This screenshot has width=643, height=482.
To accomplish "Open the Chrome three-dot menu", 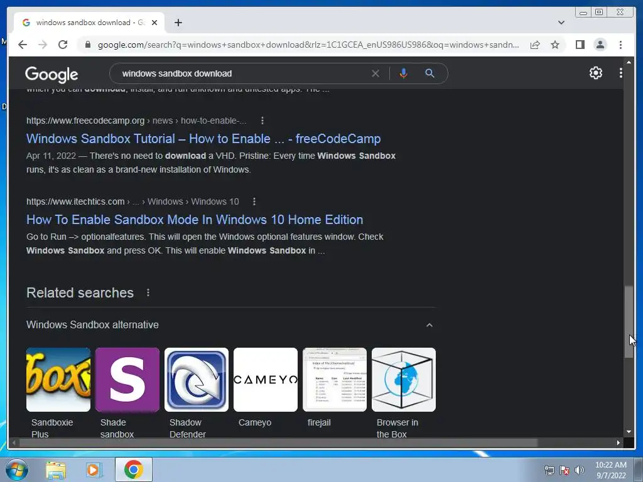I will [620, 45].
